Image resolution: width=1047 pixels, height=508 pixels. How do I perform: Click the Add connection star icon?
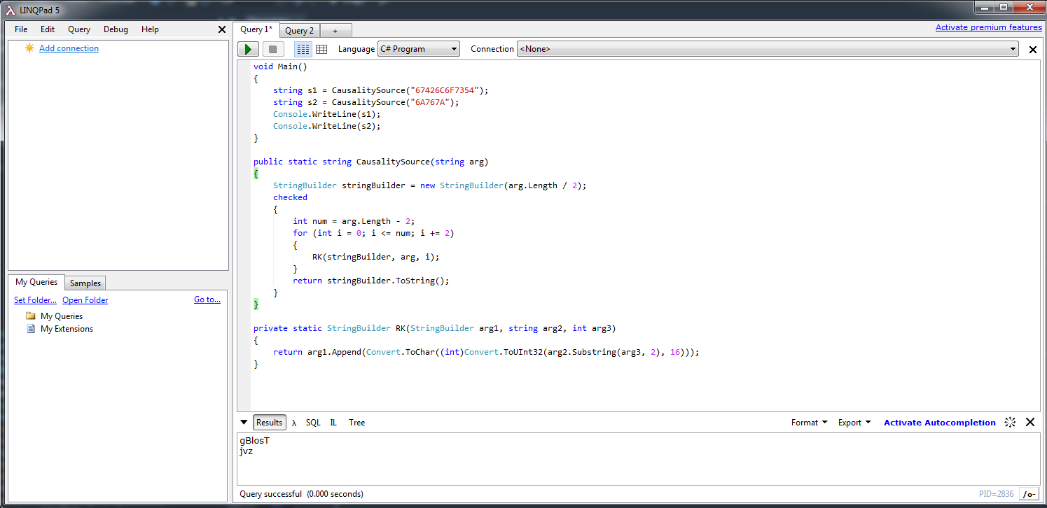click(x=29, y=48)
